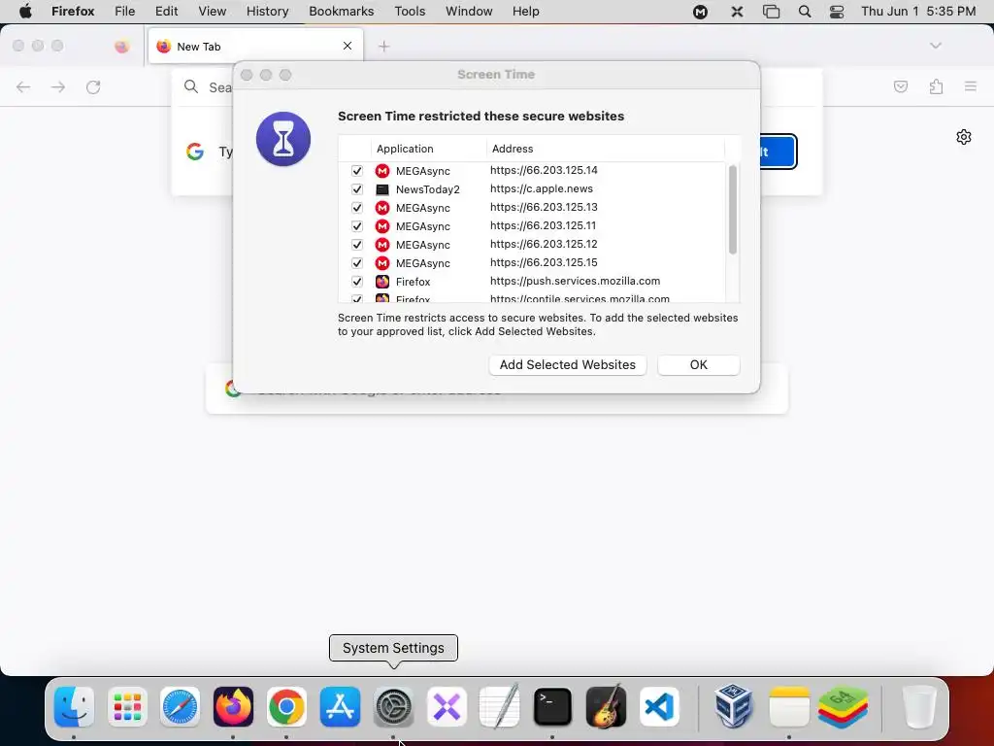Open the Tools menu
Viewport: 994px width, 746px height.
click(x=410, y=12)
